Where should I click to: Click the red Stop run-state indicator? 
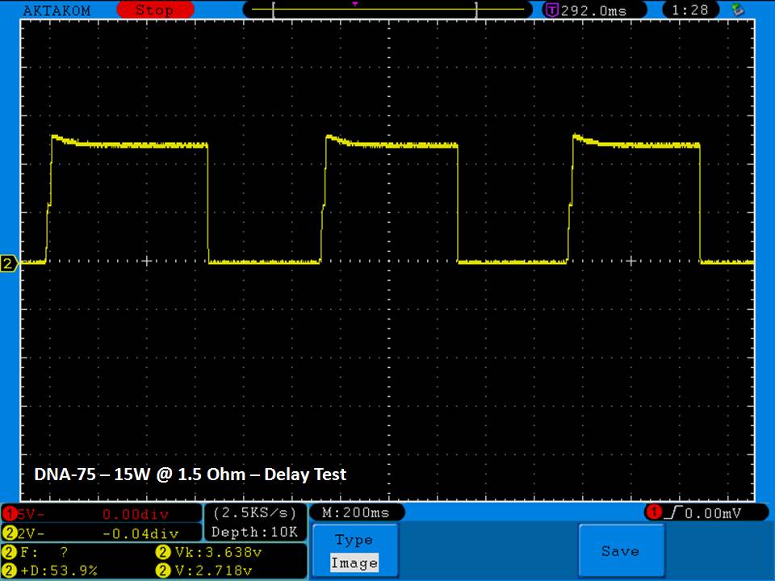[x=154, y=10]
